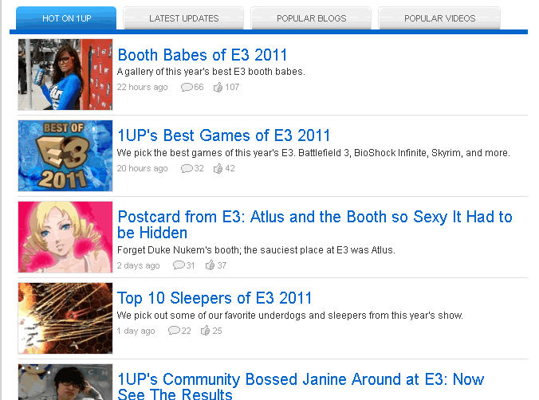Viewport: 539px width, 400px height.
Task: Click the '20 hours ago' timestamp
Action: click(x=142, y=168)
